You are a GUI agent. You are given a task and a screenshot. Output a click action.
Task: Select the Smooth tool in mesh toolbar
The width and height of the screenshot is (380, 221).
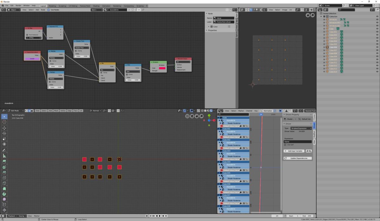point(4,199)
